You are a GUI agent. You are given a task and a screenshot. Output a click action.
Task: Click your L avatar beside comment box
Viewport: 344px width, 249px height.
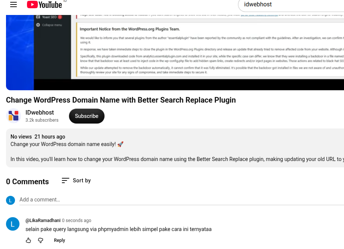coord(10,200)
